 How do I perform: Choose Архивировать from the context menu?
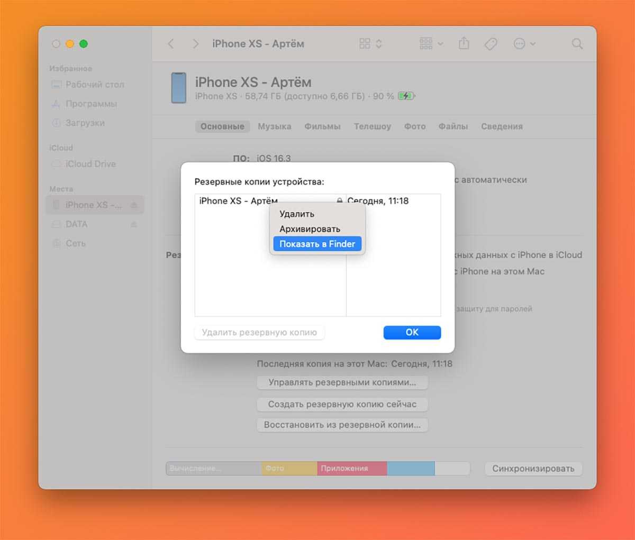click(310, 229)
